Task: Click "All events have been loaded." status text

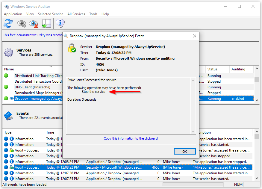Action: (x=25, y=184)
